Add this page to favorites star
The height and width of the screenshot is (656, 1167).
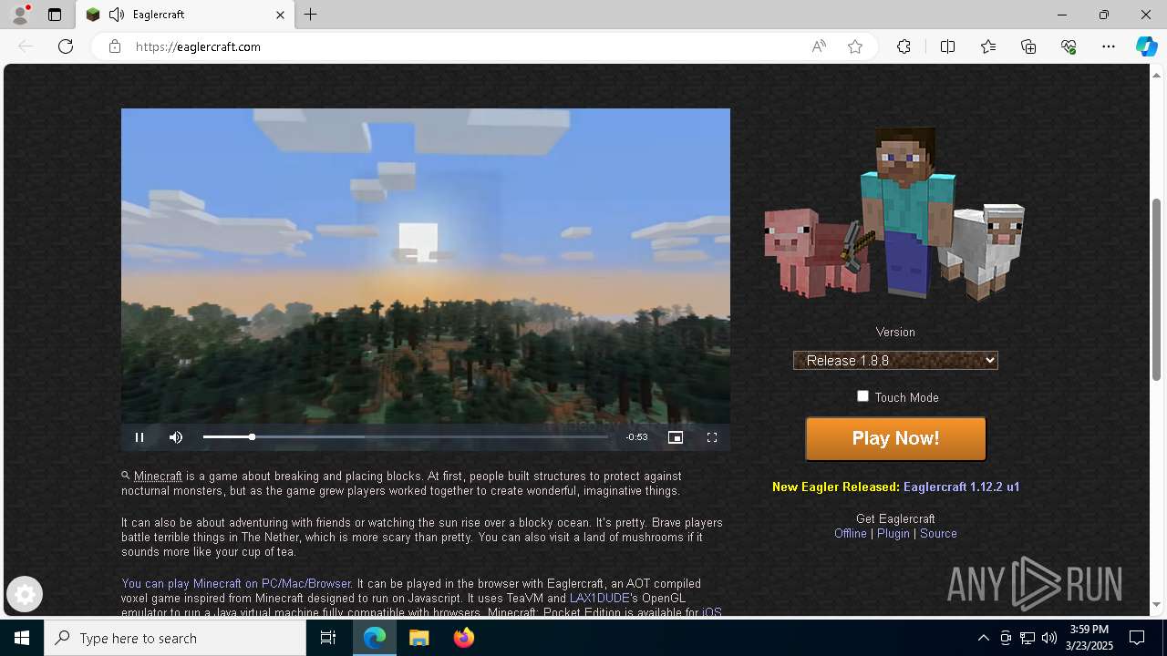click(855, 46)
